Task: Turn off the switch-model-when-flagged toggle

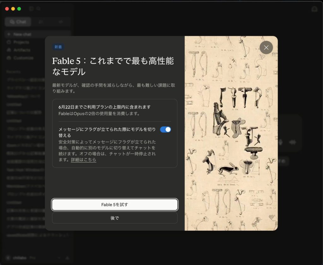Action: pos(165,130)
